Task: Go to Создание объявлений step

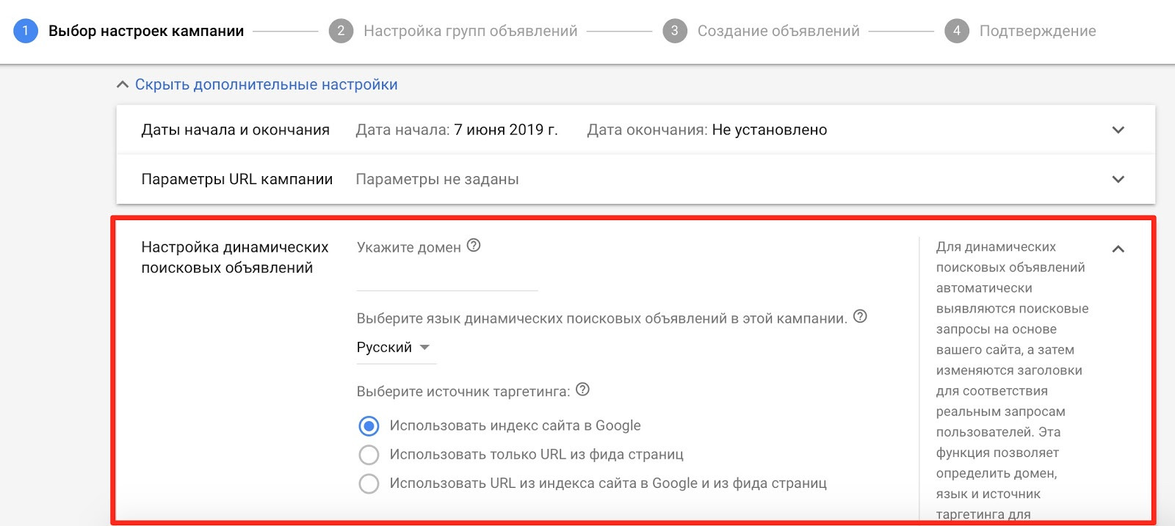Action: pos(778,31)
